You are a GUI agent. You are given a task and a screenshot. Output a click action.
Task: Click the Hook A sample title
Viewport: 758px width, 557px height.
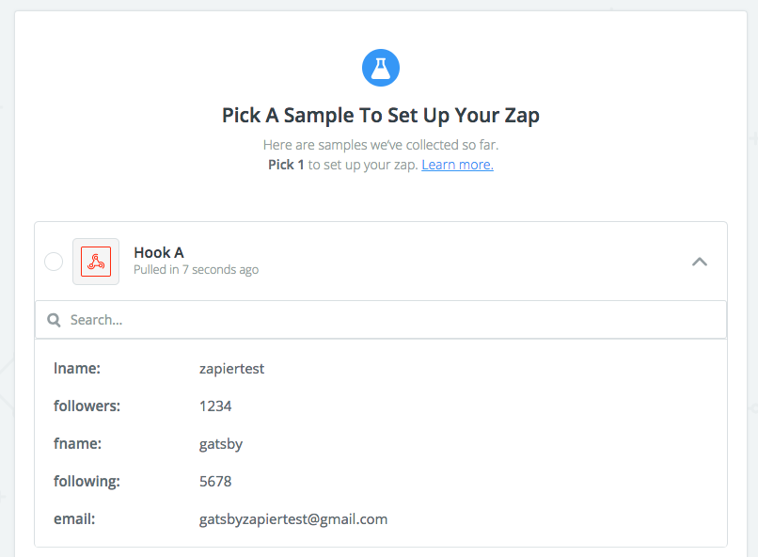(x=159, y=252)
